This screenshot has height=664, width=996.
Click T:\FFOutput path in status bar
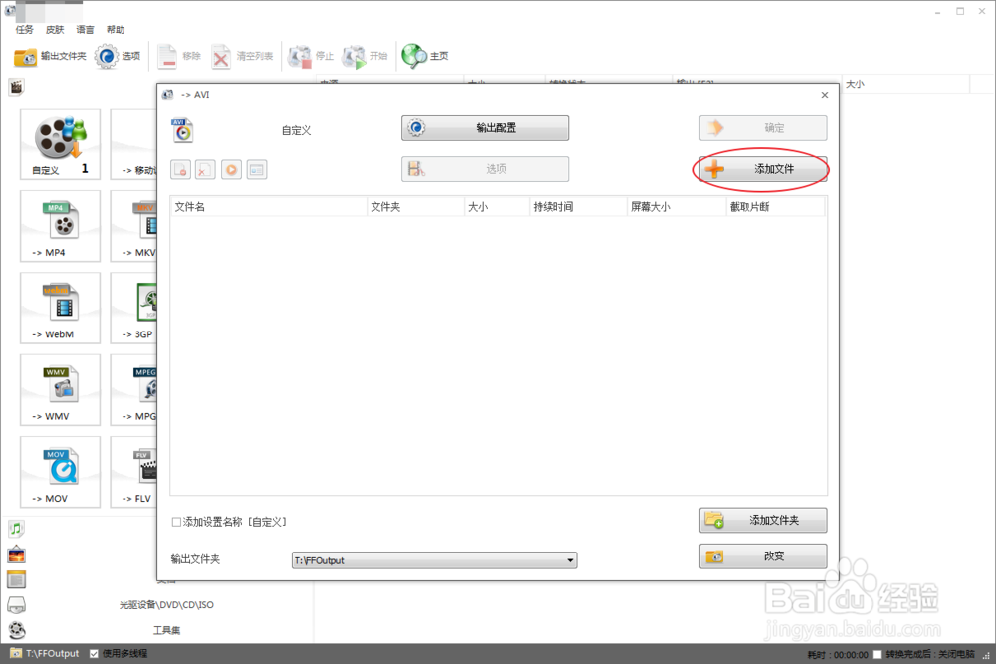(x=52, y=653)
